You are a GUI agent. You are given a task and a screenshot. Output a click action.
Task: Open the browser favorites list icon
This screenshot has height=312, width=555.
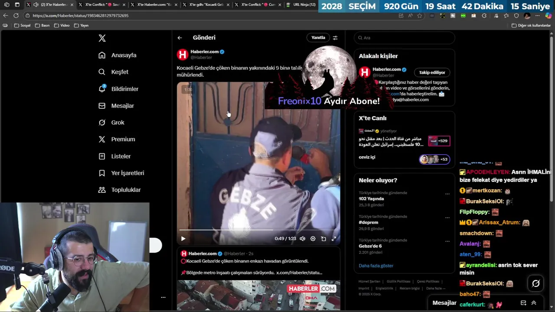[506, 16]
